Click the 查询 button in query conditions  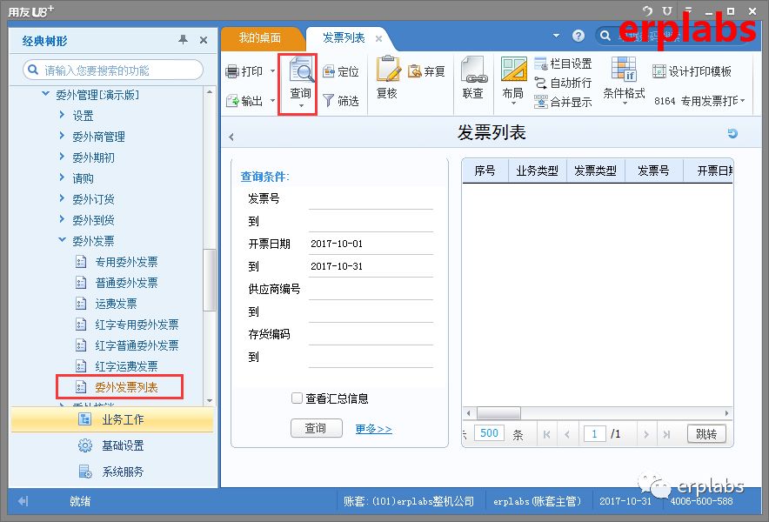click(x=316, y=428)
